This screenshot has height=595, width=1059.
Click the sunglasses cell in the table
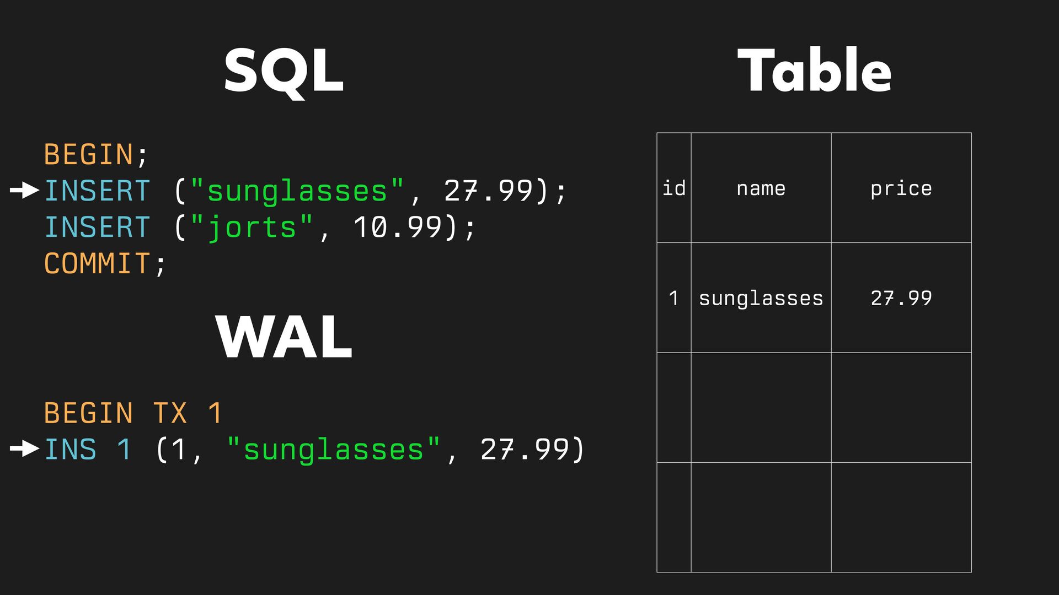[x=761, y=298]
